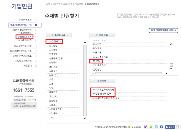Select 화학물질관리 in the detail list
The height and width of the screenshot is (130, 181).
[x=99, y=65]
